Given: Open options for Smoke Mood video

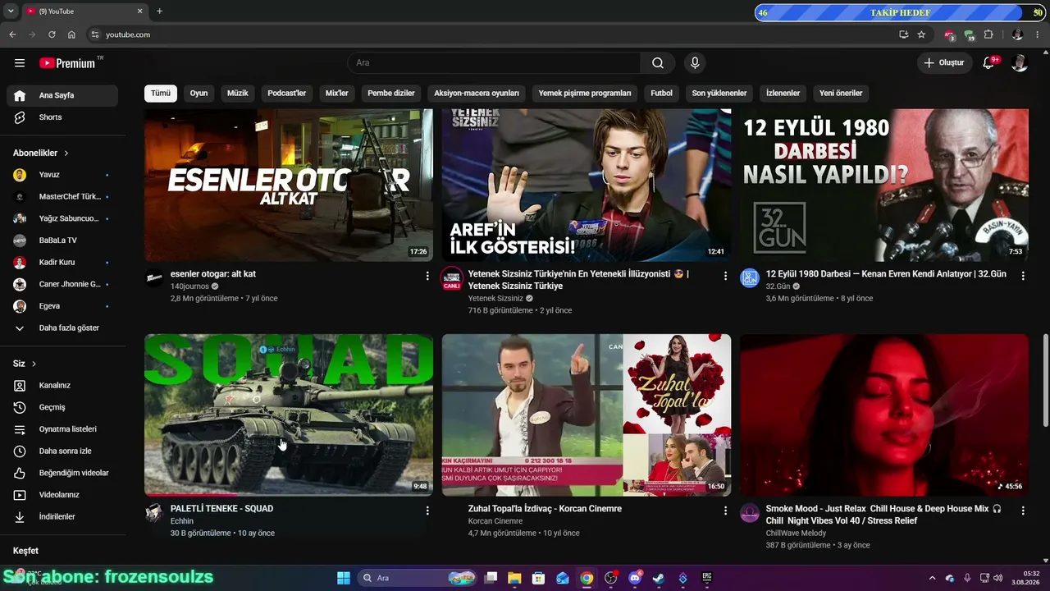Looking at the screenshot, I should point(1023,511).
